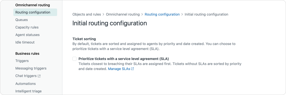Viewport: 286px width, 95px height.
Task: Click the Omnichannel routing breadcrumb
Action: [123, 14]
